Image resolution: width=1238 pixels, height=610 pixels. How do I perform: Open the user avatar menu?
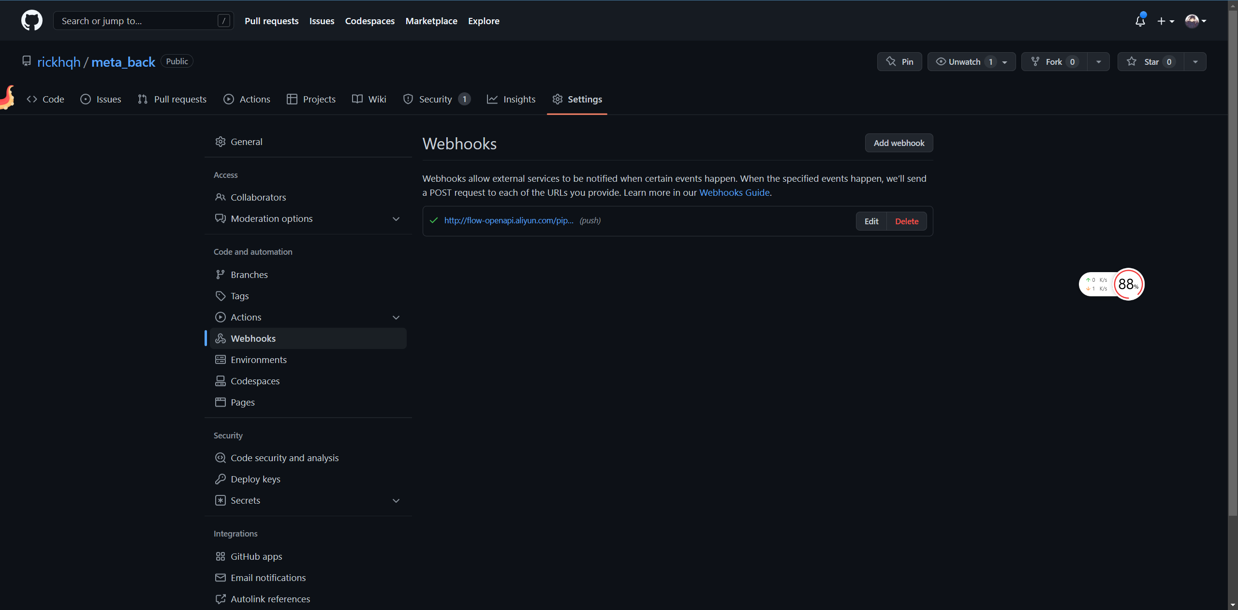[1195, 21]
